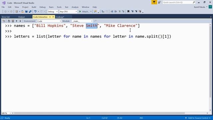Switch to the Code.py tab

click(60, 17)
